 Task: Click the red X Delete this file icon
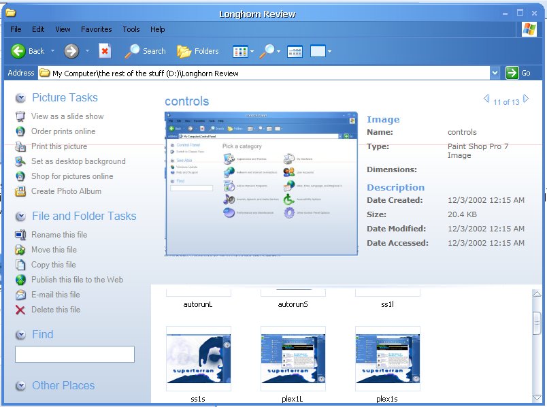[20, 310]
